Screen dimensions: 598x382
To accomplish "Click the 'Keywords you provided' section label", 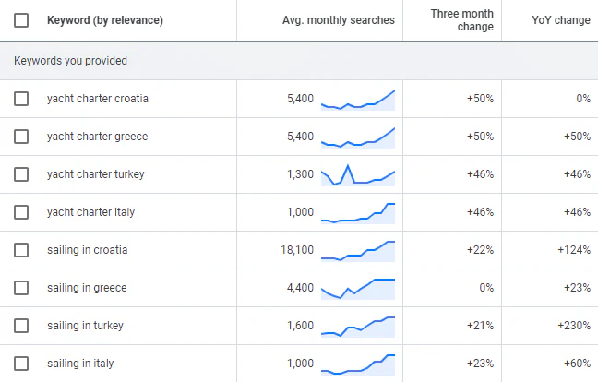I will point(70,61).
